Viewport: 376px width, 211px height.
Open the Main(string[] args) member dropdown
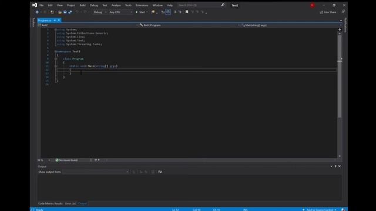click(291, 25)
